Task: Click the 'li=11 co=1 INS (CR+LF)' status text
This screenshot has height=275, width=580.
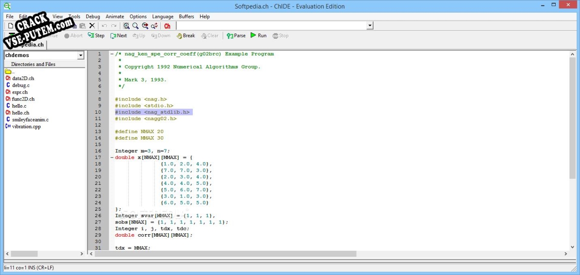Action: pos(29,268)
